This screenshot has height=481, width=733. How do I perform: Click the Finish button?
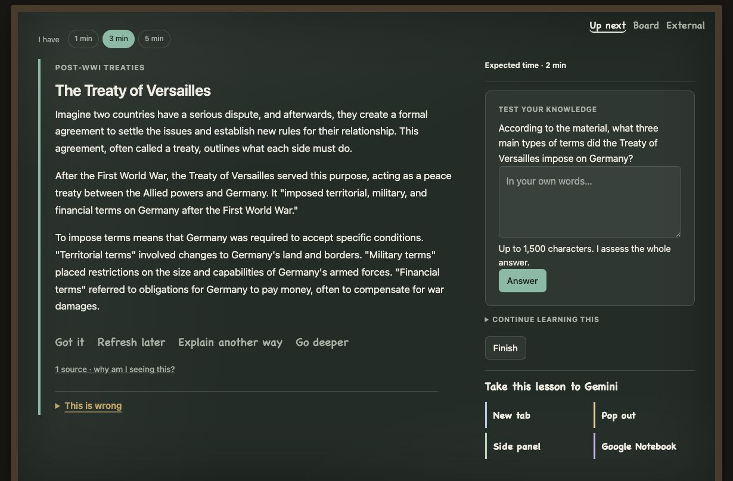[x=505, y=348]
